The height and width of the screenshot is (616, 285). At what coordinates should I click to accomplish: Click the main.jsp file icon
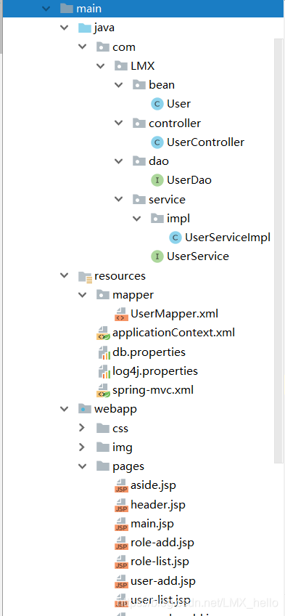(x=122, y=524)
